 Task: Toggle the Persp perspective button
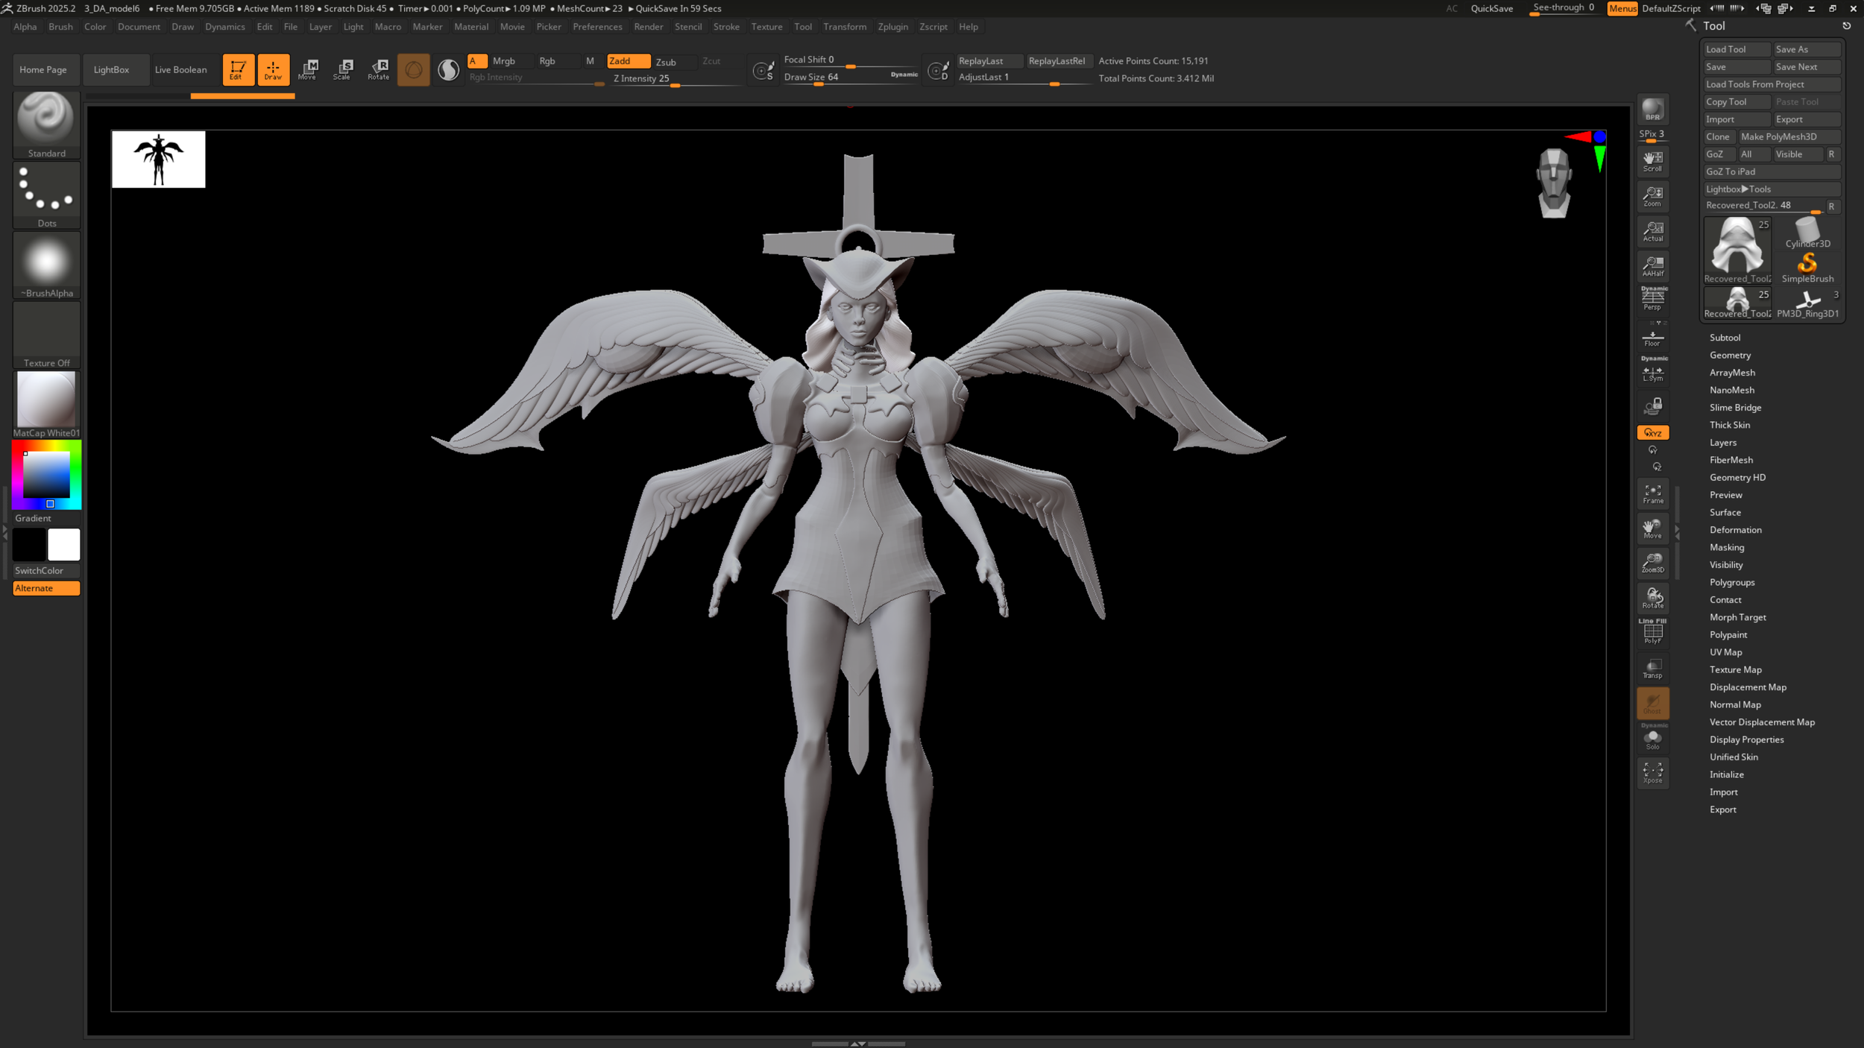click(1652, 300)
